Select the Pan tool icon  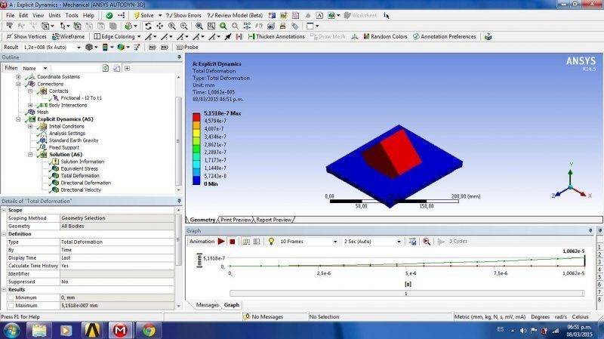[159, 26]
